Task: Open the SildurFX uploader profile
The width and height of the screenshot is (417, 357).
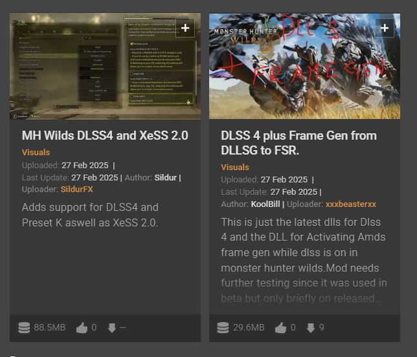Action: point(77,189)
